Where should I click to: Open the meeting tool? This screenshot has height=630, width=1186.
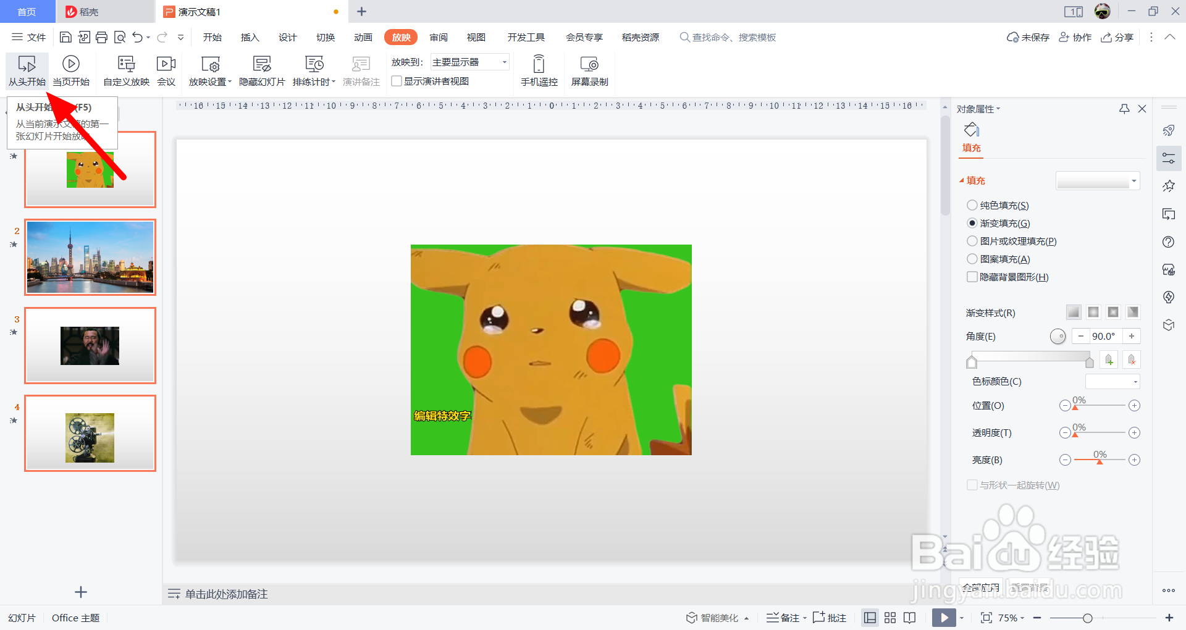[x=166, y=70]
